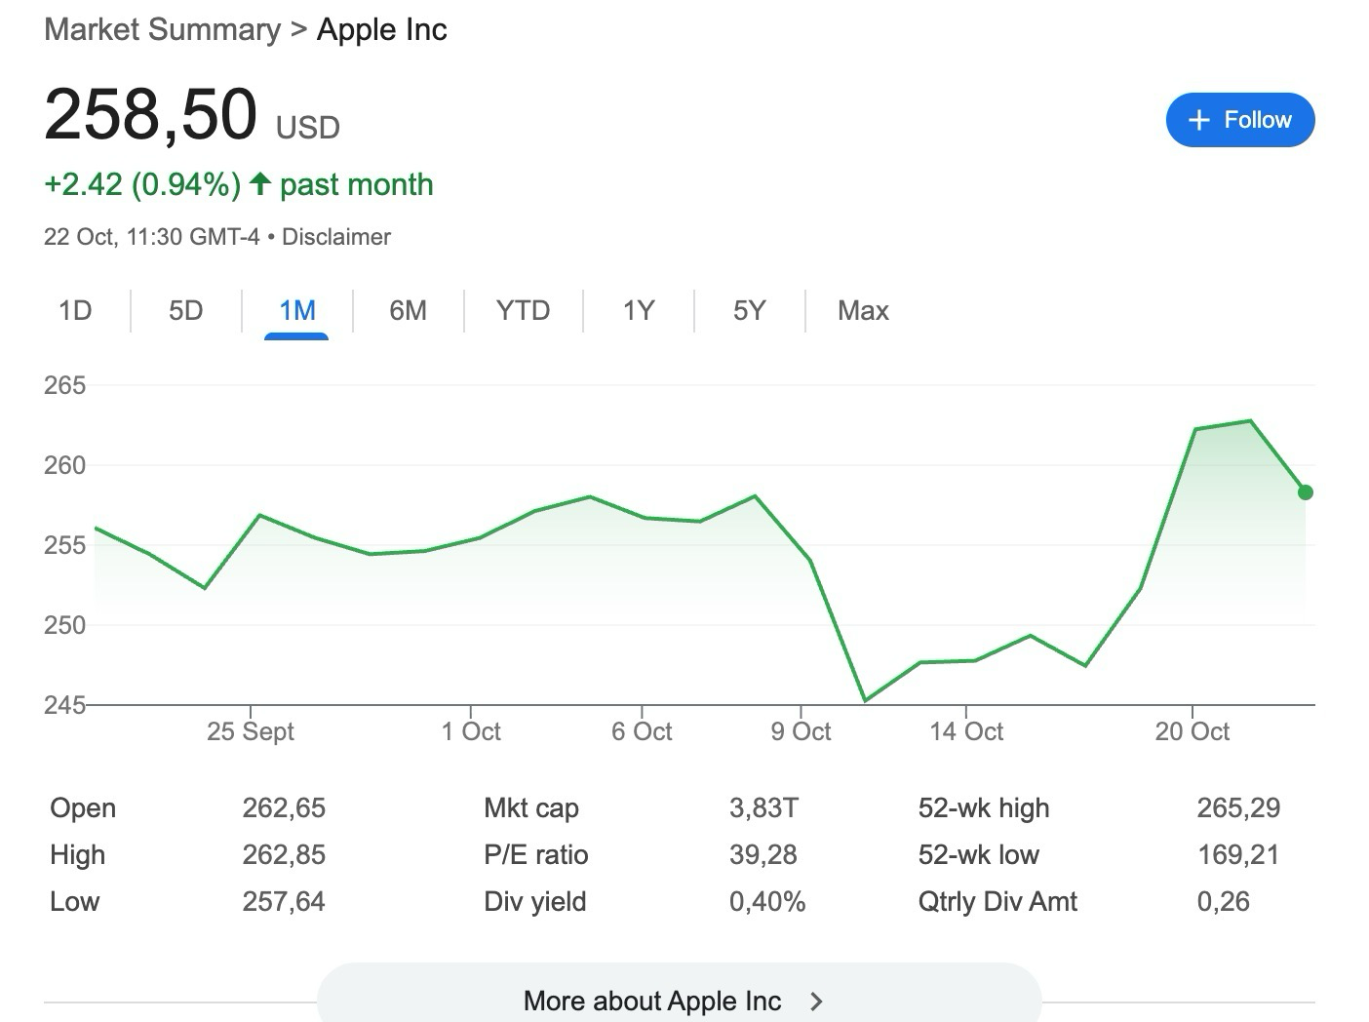Click the Market Summary breadcrumb
This screenshot has width=1369, height=1022.
click(162, 29)
